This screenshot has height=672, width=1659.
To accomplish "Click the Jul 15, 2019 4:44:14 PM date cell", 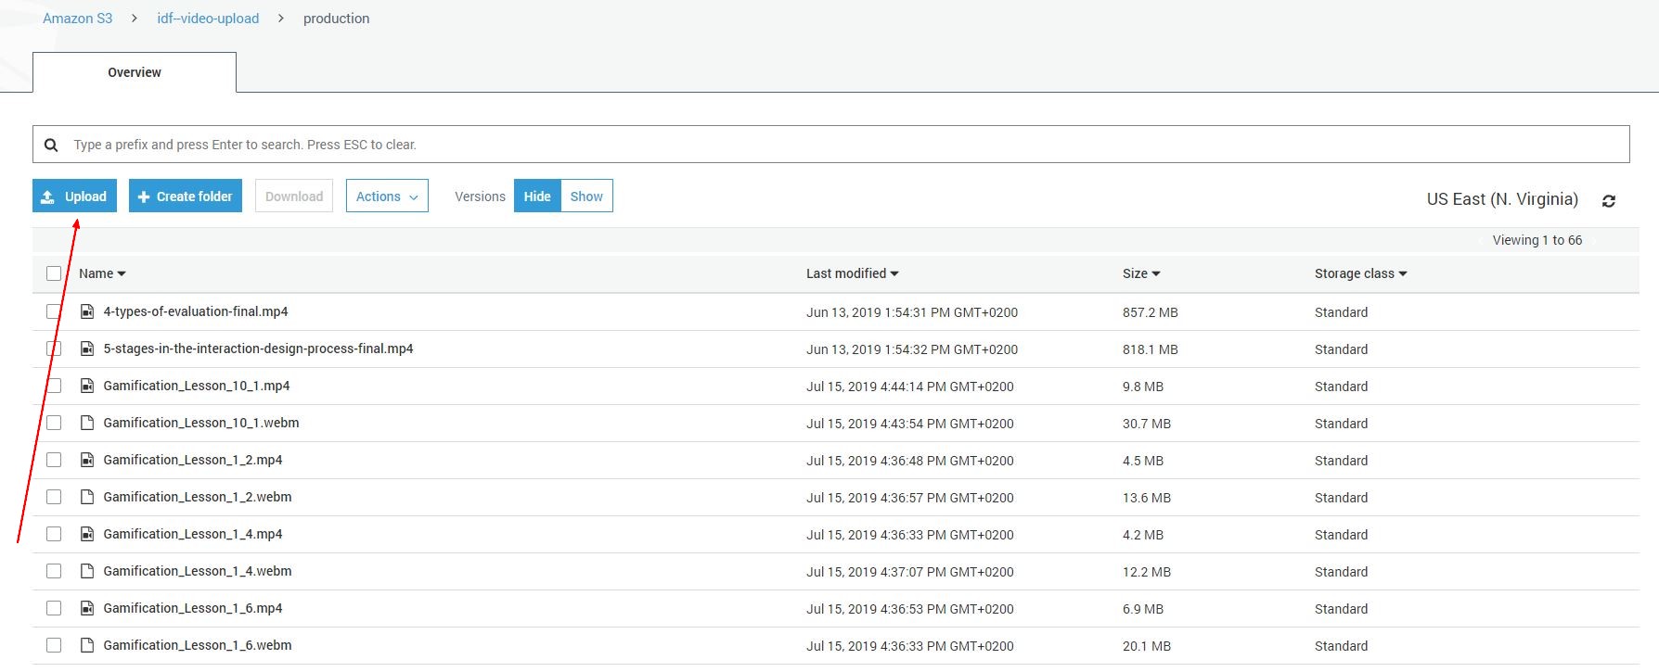I will click(910, 387).
